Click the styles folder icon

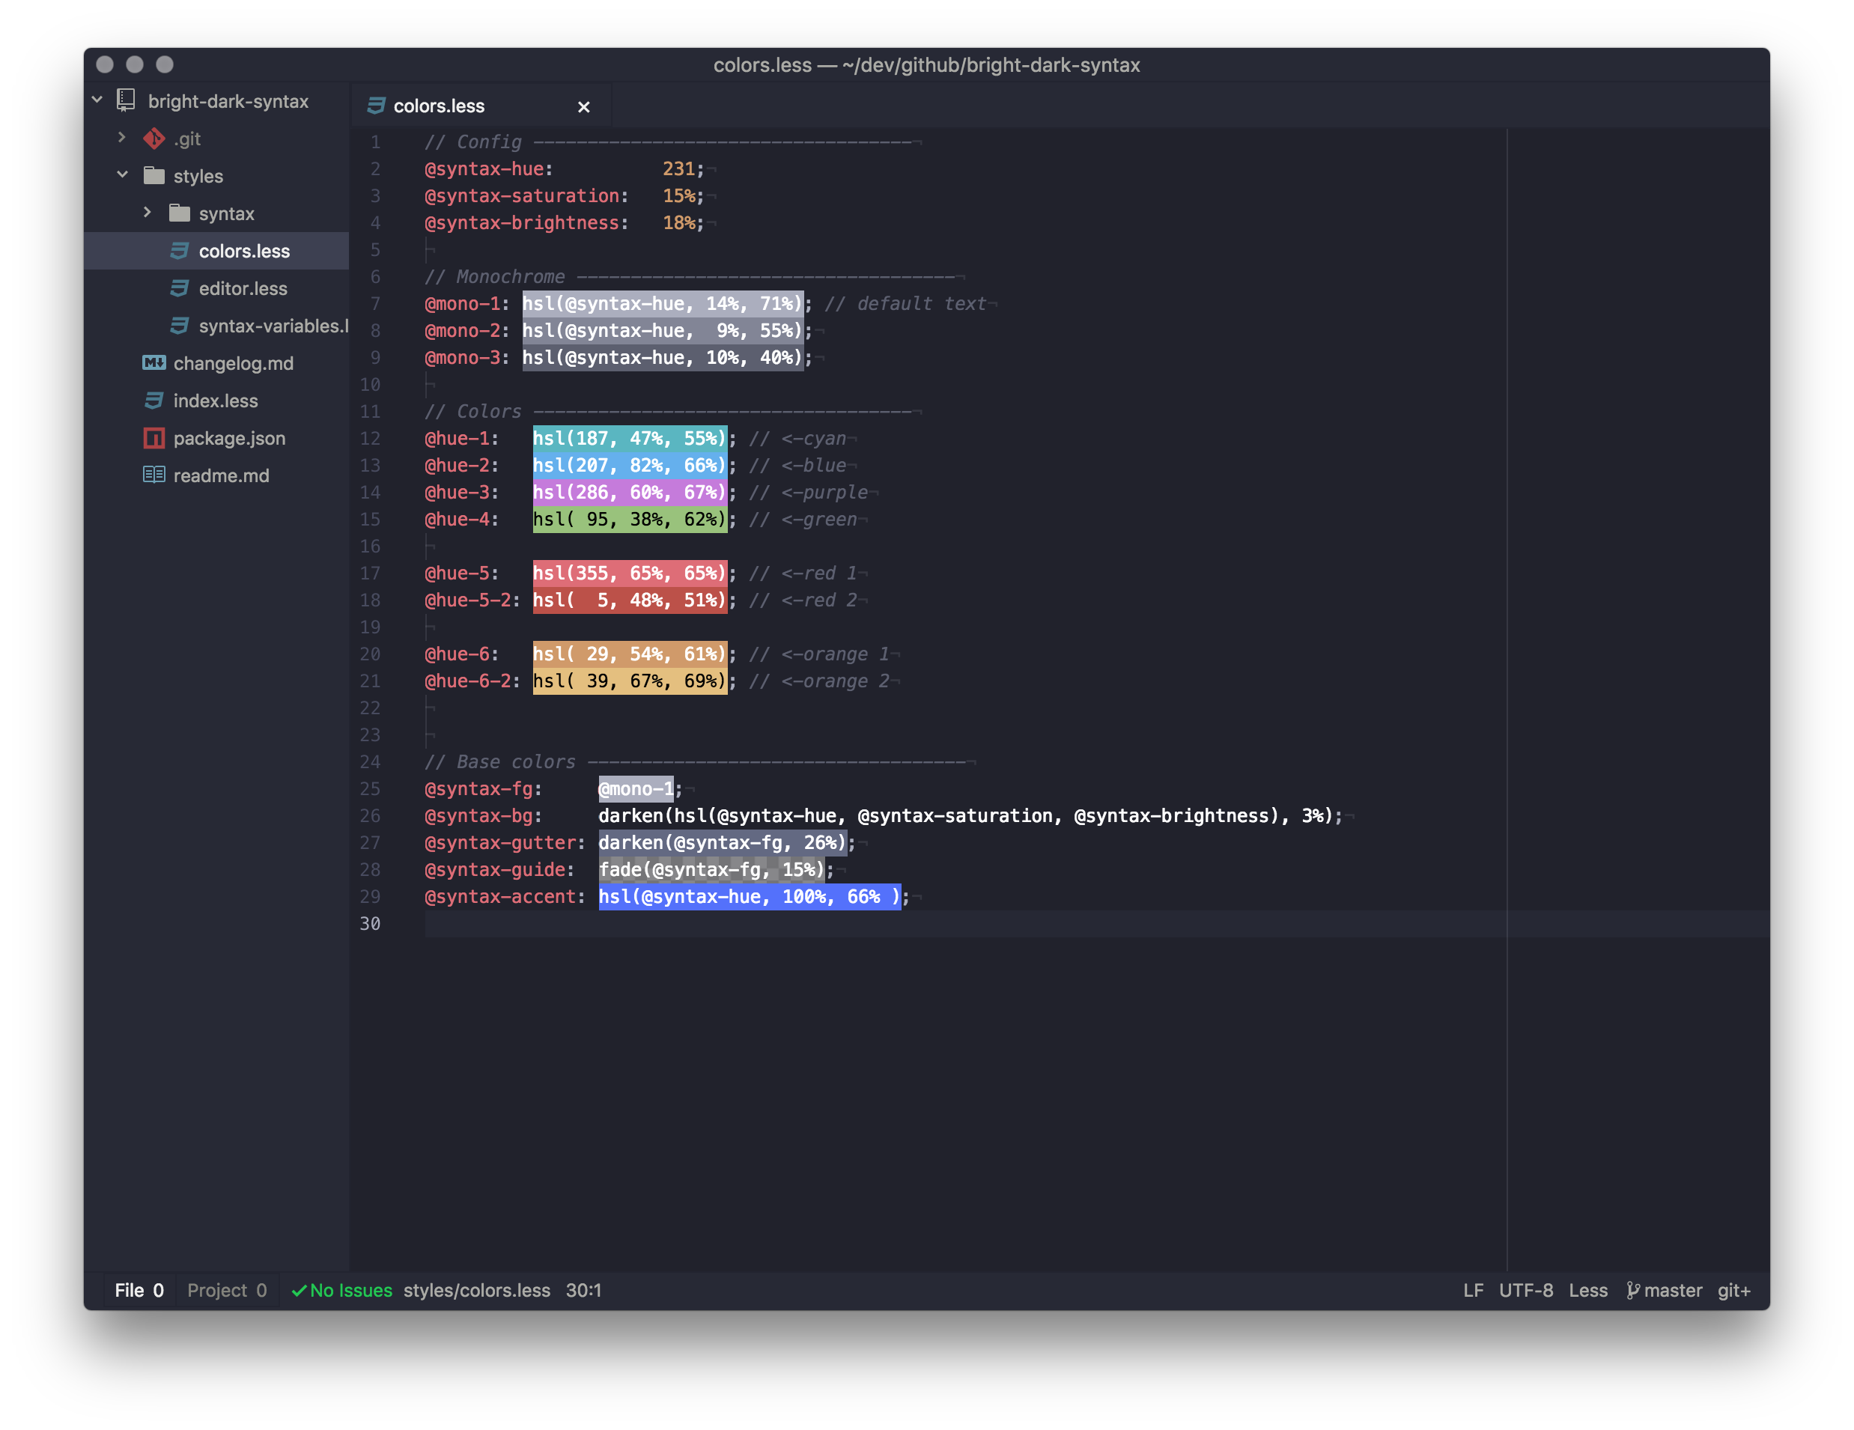point(154,176)
